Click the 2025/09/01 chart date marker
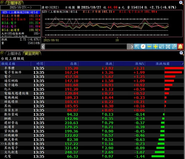The image size is (185, 159). click(51, 40)
